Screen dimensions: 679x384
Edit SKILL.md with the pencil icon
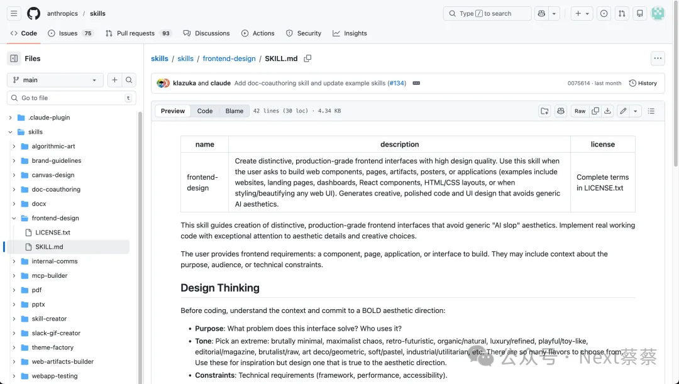pos(623,111)
